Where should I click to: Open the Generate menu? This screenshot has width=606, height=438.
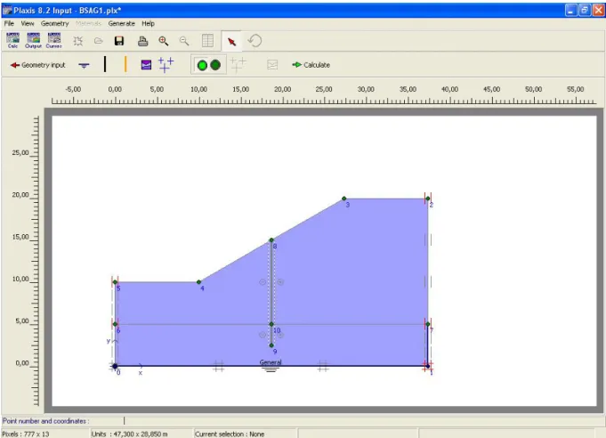tap(121, 23)
